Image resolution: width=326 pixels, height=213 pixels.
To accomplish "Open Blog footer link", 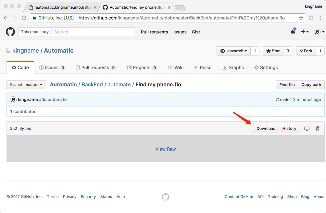I will coord(305,197).
